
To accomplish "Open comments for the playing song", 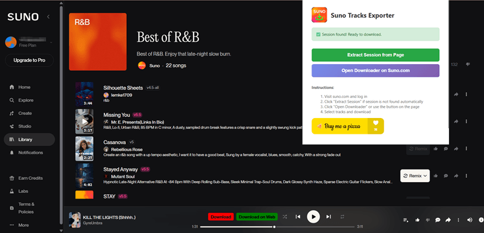I will [x=437, y=220].
